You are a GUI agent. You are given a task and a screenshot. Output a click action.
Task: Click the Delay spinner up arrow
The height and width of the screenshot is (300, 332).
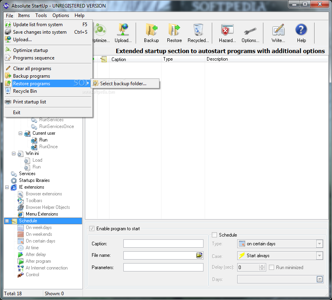[262, 266]
